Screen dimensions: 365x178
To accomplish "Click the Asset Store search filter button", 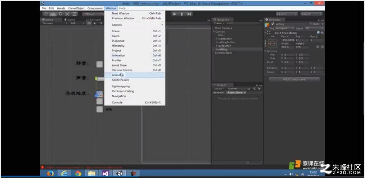I will (236, 93).
